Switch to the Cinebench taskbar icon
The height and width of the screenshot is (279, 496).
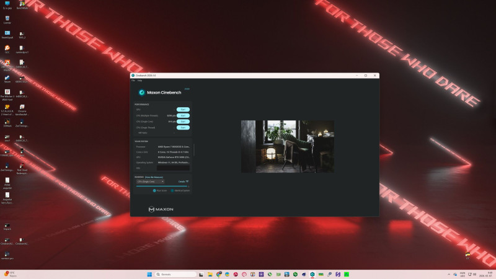point(312,274)
